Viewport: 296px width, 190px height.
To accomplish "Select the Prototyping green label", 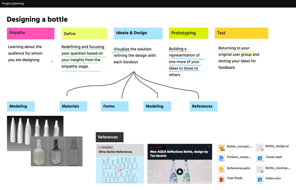I will (188, 33).
